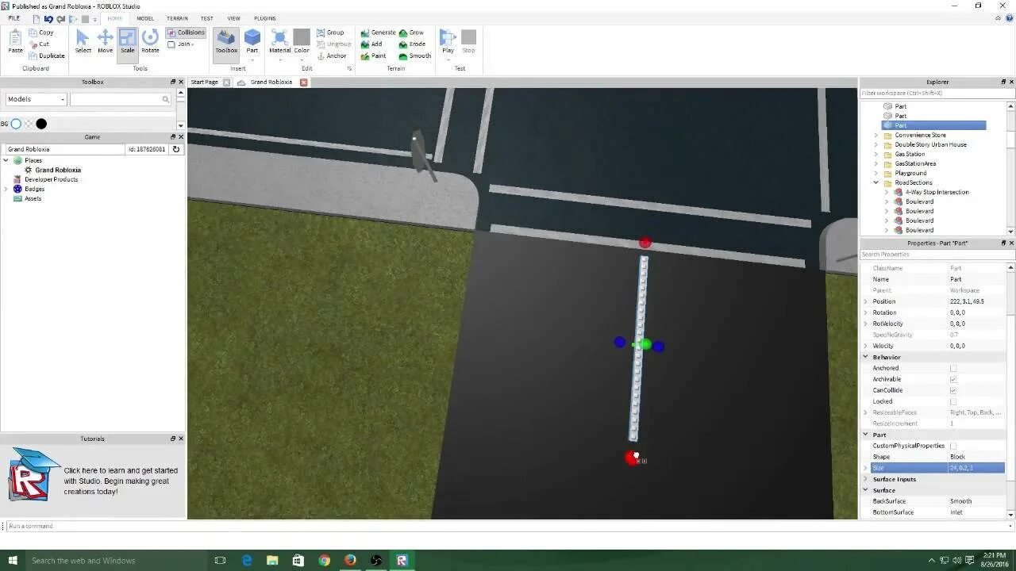
Task: Switch to the VIEW ribbon tab
Action: (233, 18)
